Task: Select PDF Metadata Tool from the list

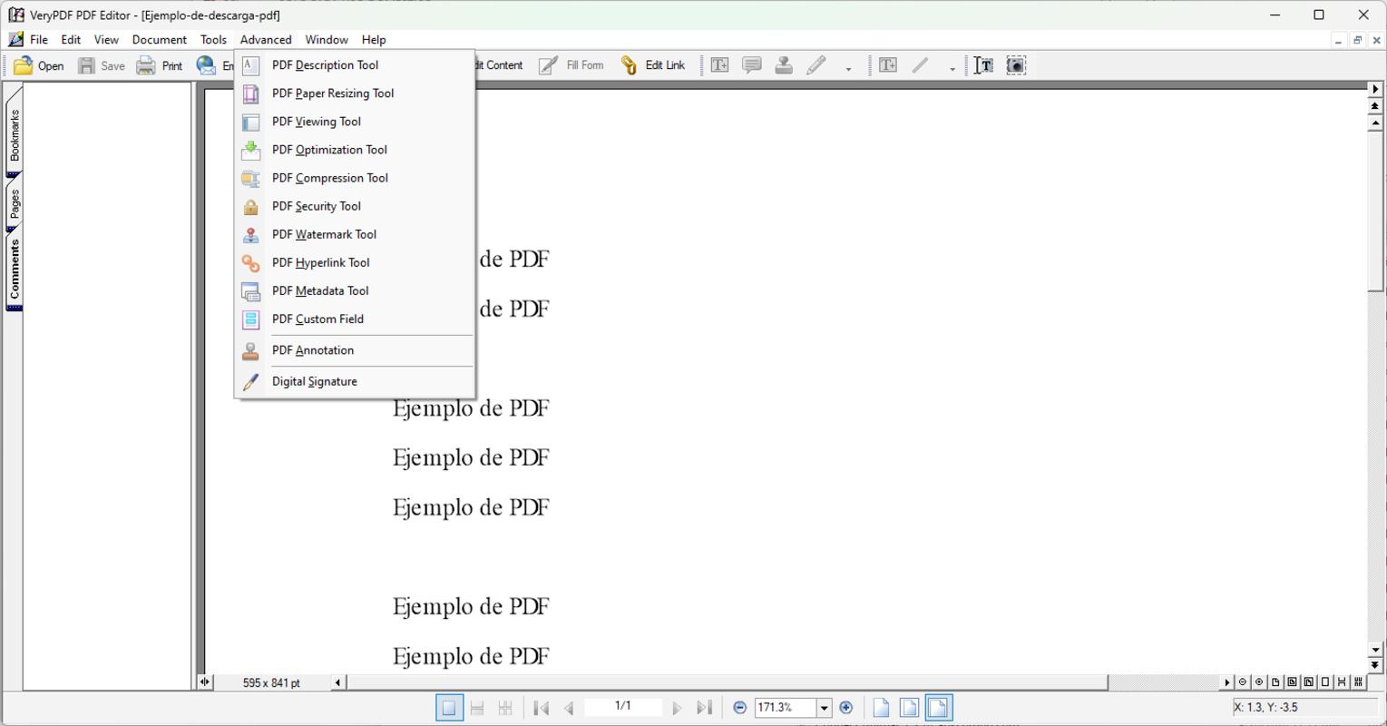Action: [354, 290]
